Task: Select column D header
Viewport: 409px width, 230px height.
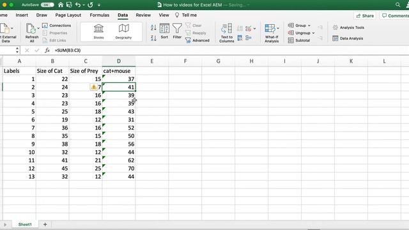Action: tap(119, 61)
